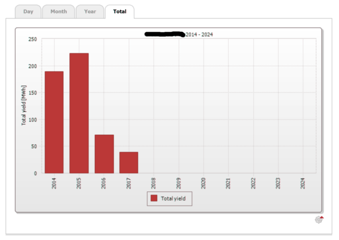Click the 2018 x-axis label
Viewport: 339px width, 240px height.
coord(154,183)
